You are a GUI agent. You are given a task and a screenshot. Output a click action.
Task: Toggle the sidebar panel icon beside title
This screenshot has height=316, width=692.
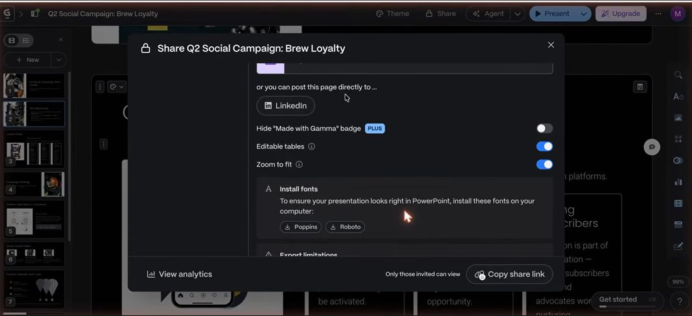coord(35,14)
